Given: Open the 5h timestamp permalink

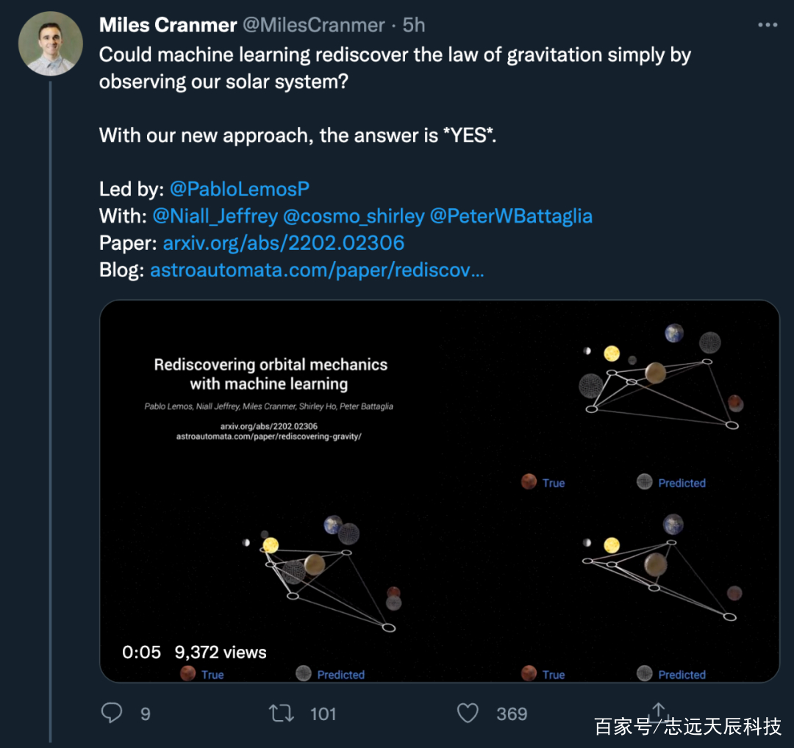Looking at the screenshot, I should coord(413,25).
